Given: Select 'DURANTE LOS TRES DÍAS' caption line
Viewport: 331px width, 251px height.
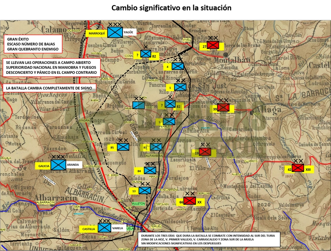Looking at the screenshot, I should 208,236.
